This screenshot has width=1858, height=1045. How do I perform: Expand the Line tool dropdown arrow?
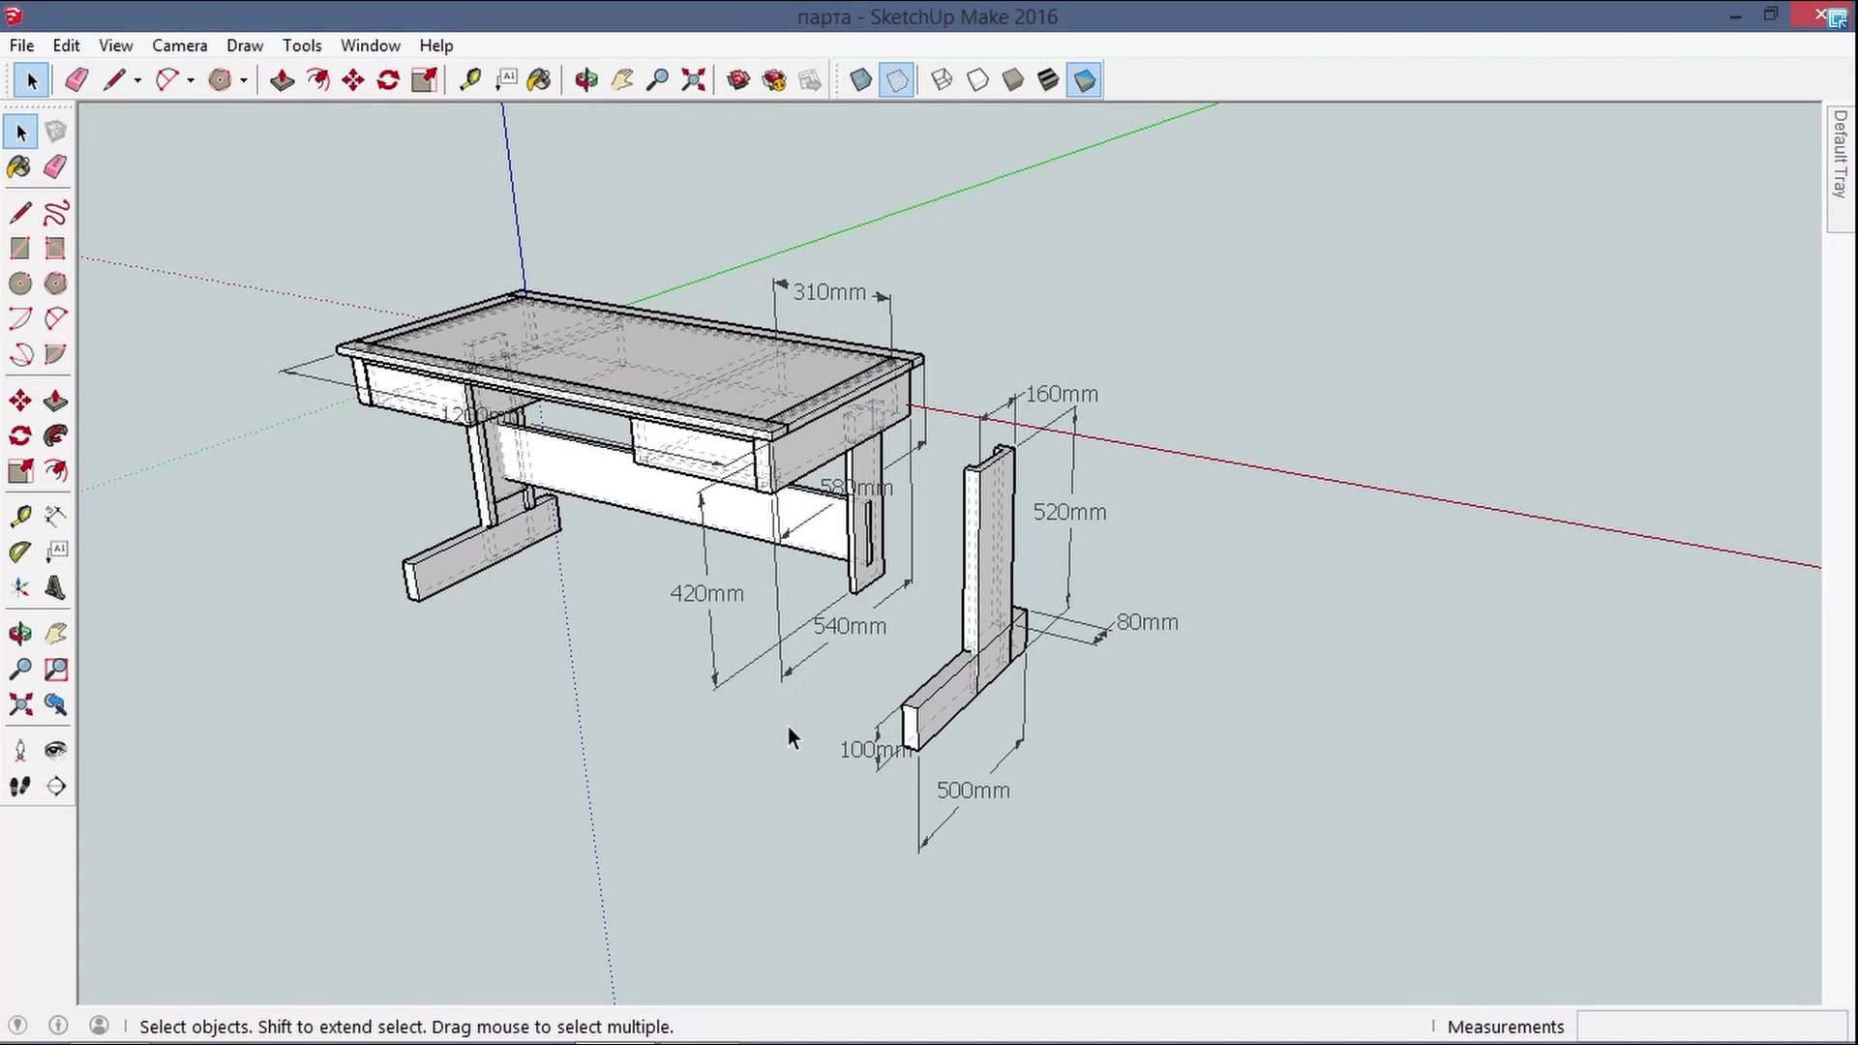coord(137,81)
